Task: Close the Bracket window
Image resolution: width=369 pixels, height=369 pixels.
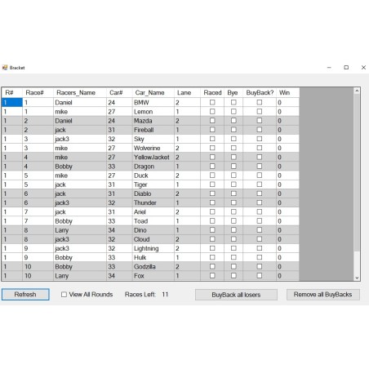Action: click(363, 67)
